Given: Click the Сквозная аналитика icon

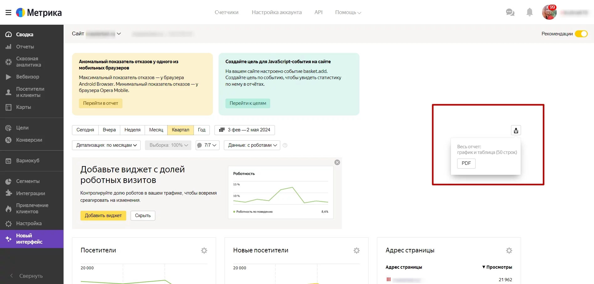Looking at the screenshot, I should [8, 62].
